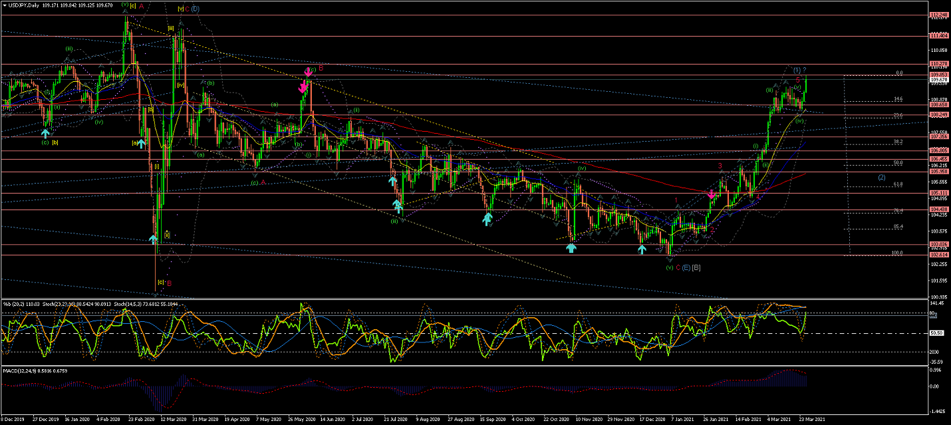This screenshot has width=951, height=425.
Task: Click the Fibonacci 100.0 level label
Action: coord(897,253)
